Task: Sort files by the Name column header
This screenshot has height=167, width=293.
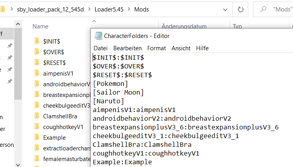Action: point(40,27)
